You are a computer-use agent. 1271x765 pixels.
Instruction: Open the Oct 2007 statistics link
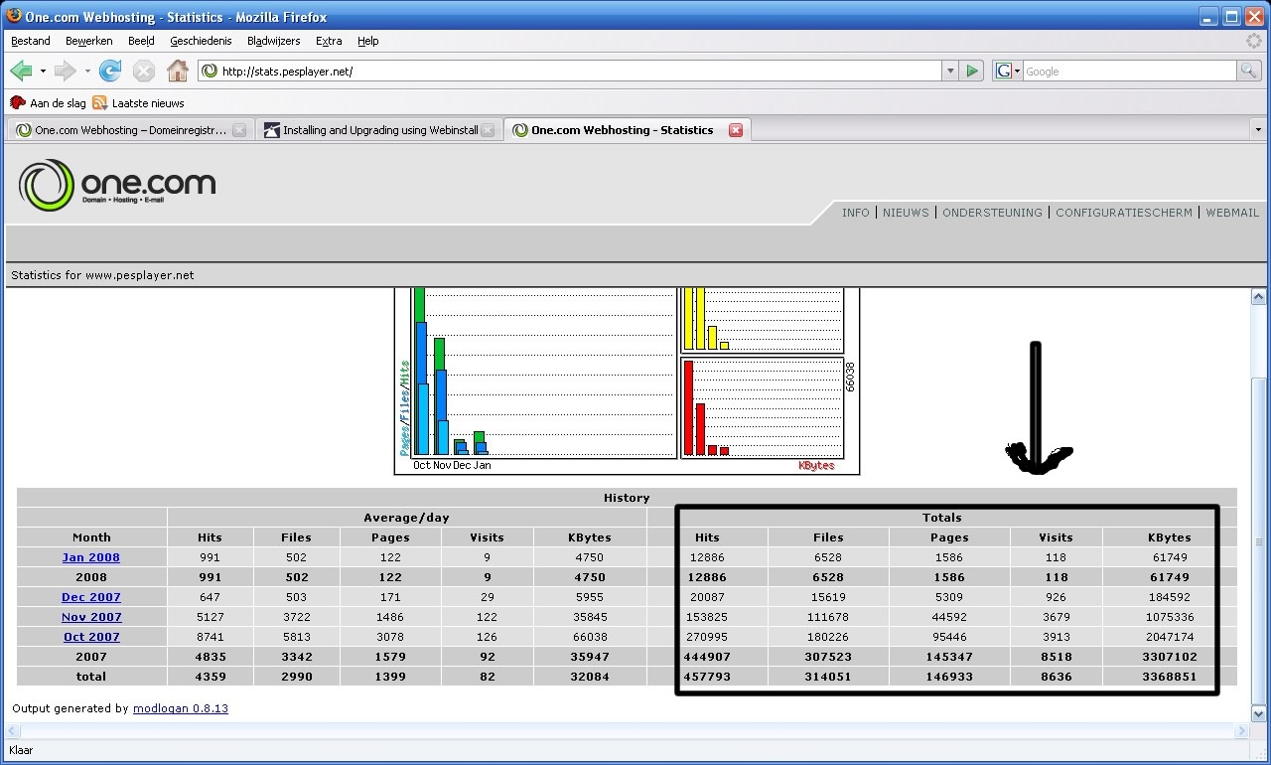91,637
